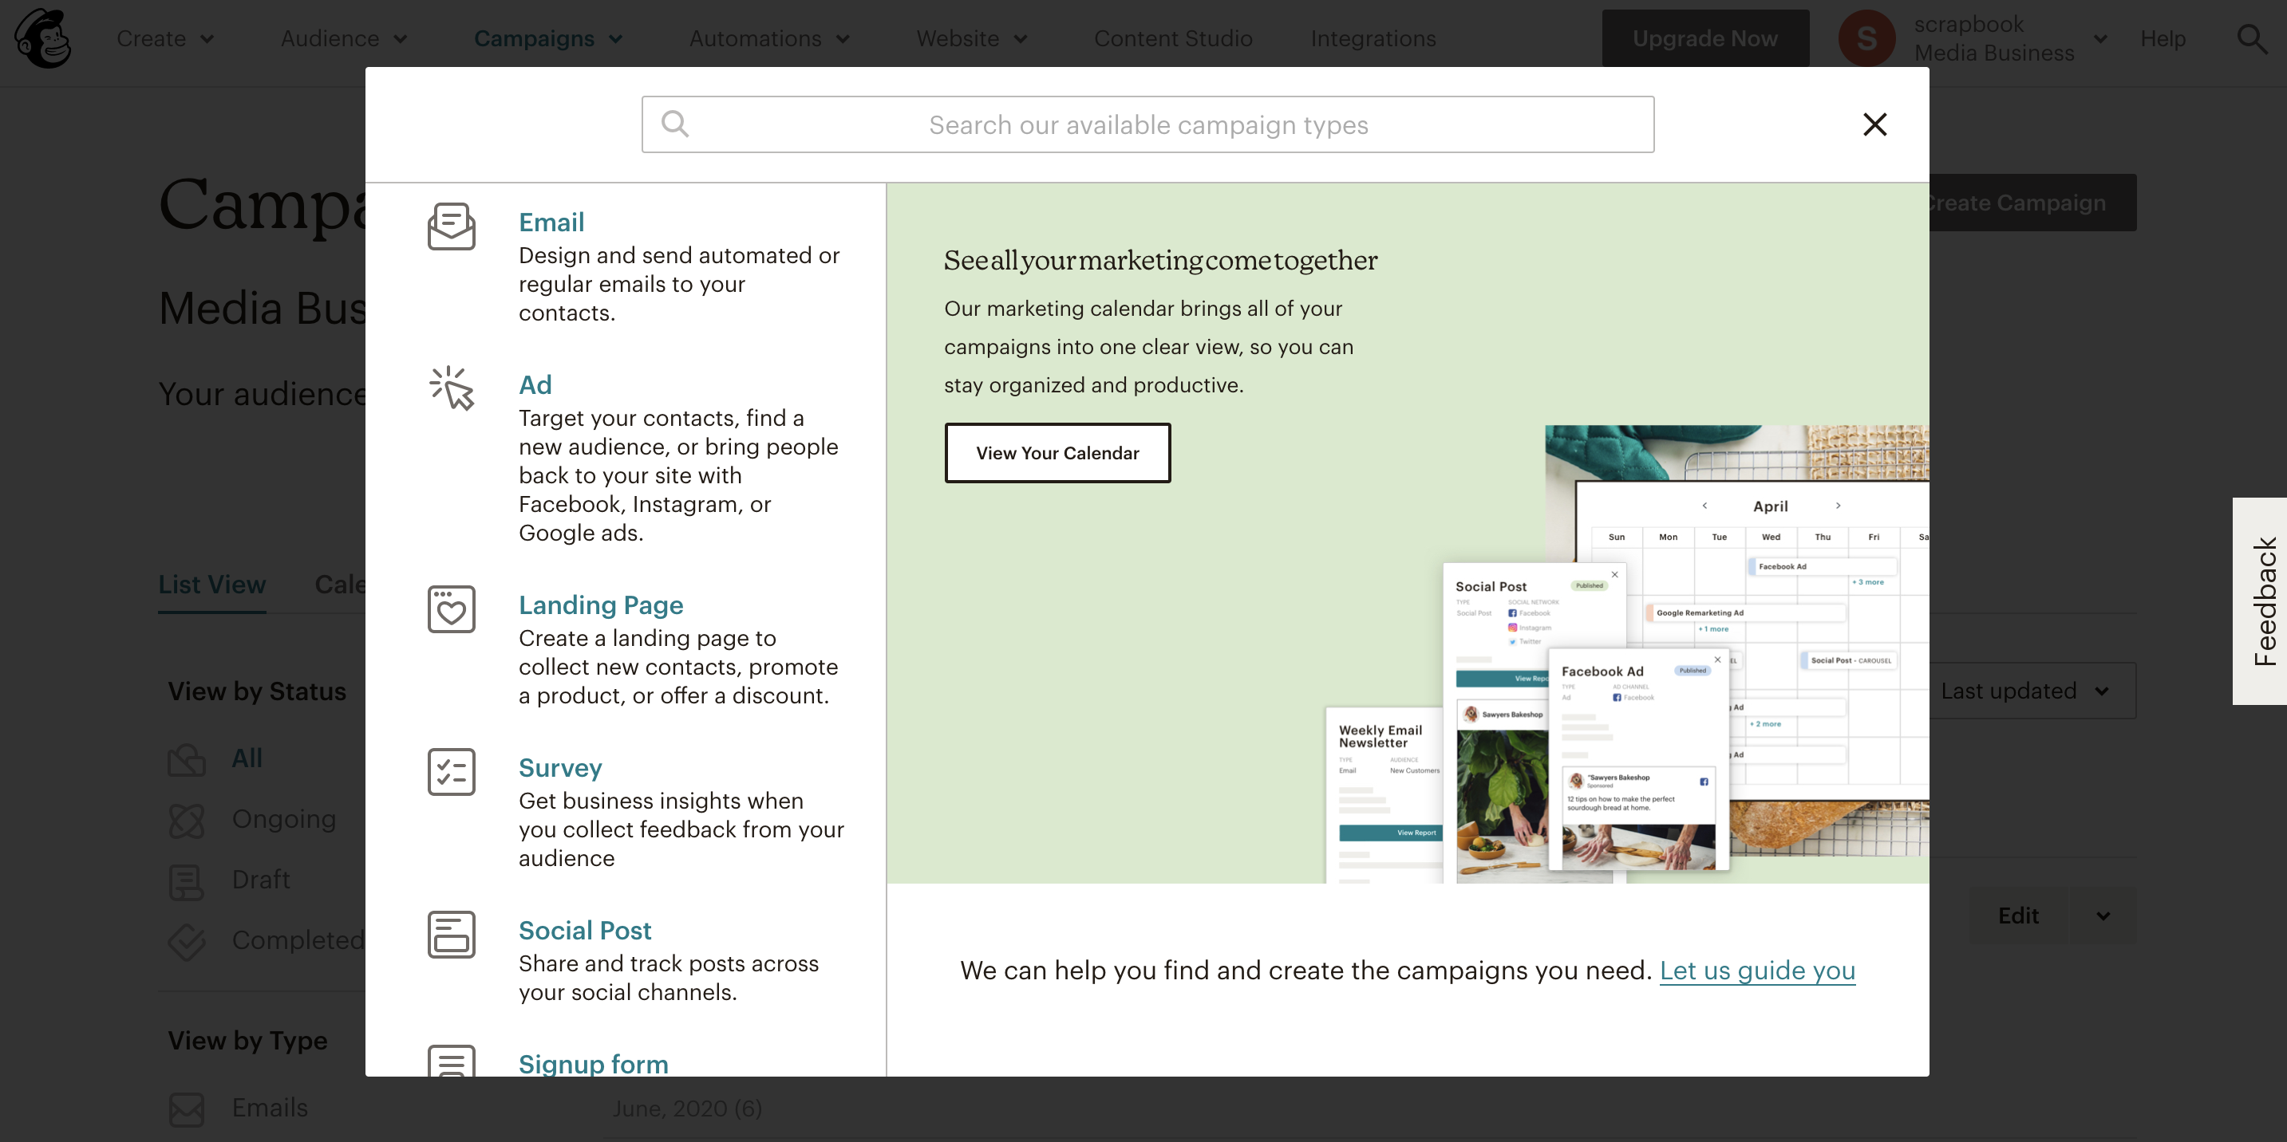2287x1142 pixels.
Task: Click the View Your Calendar button
Action: 1057,452
